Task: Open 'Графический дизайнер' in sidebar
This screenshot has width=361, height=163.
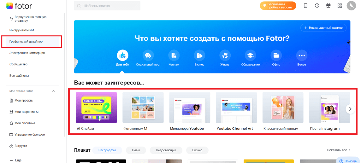Action: [33, 42]
